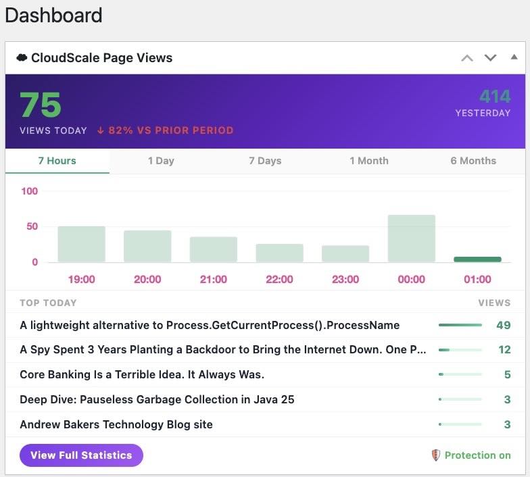Move widget down with the down chevron
530x477 pixels.
(x=490, y=58)
